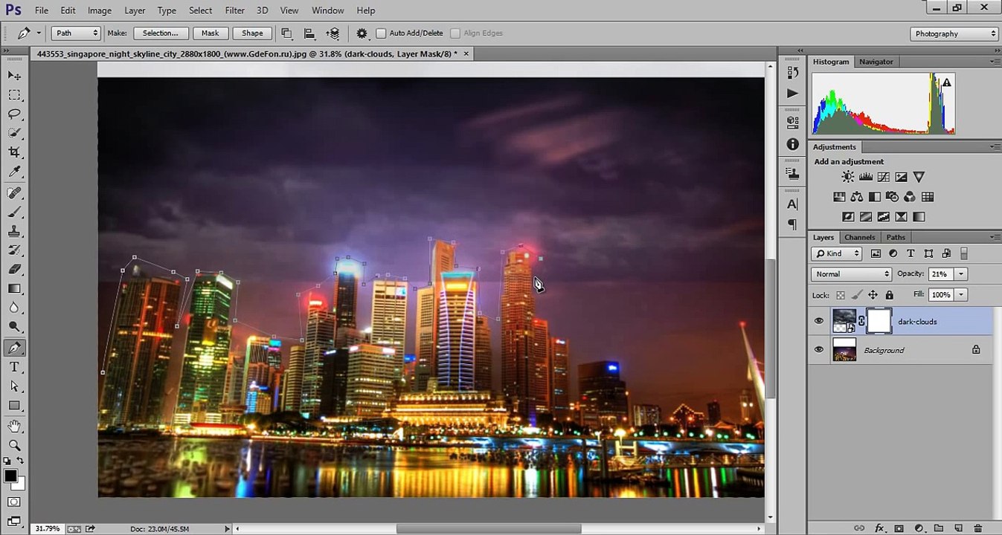This screenshot has height=535, width=1002.
Task: Switch to the Channels tab
Action: pos(859,237)
